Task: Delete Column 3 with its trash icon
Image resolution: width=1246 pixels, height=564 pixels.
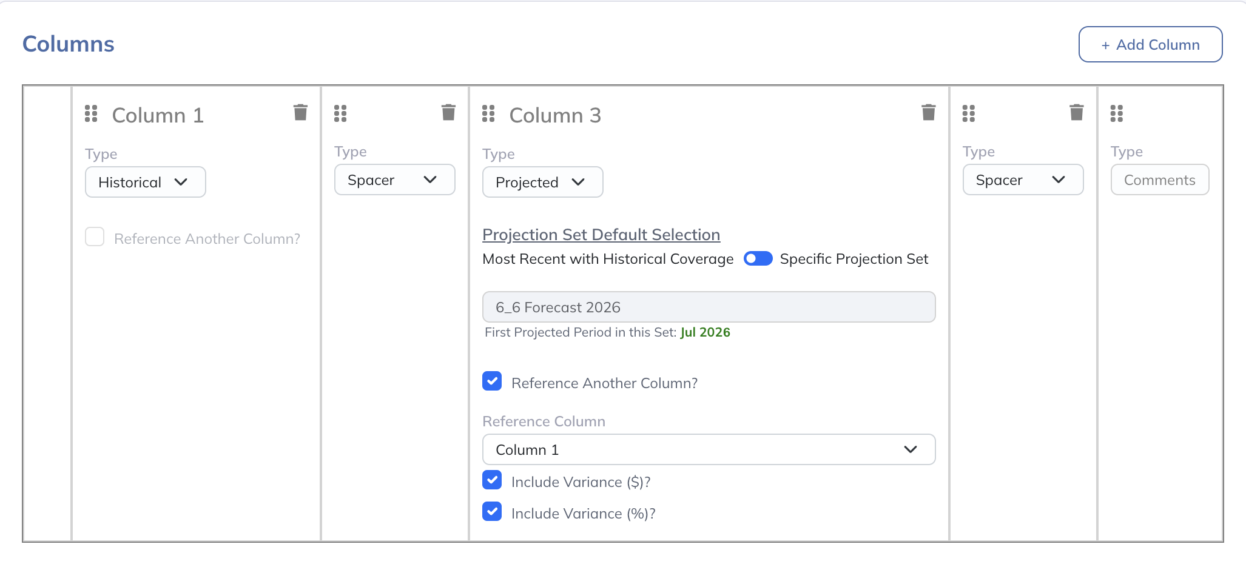Action: 928,112
